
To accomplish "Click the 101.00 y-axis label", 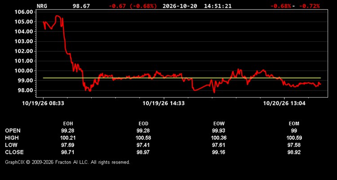I will click(24, 61).
